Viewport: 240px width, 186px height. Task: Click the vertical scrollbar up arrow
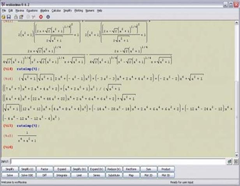click(x=236, y=23)
